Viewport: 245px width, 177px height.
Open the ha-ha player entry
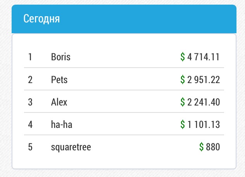[x=62, y=125]
